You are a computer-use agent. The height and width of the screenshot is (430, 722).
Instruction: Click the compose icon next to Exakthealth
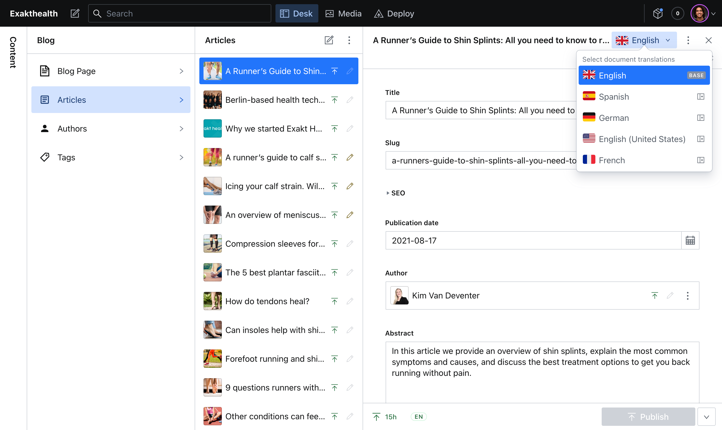click(x=75, y=13)
